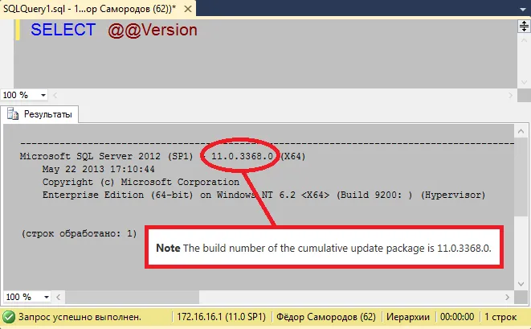531x329 pixels.
Task: Click results vertical scrollbar up arrow
Action: [521, 131]
